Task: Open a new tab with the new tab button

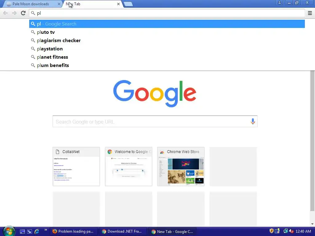Action: point(128,4)
